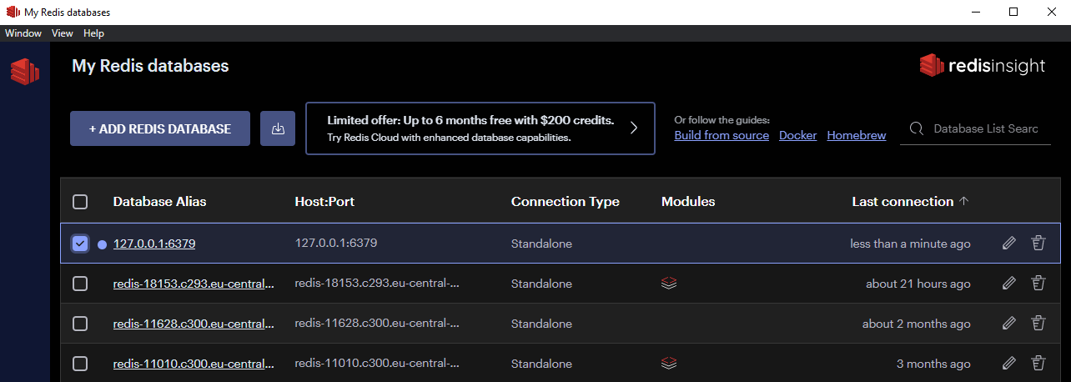The width and height of the screenshot is (1071, 382).
Task: Uncheck the 127.0.0.1:6379 row checkbox
Action: pos(80,244)
